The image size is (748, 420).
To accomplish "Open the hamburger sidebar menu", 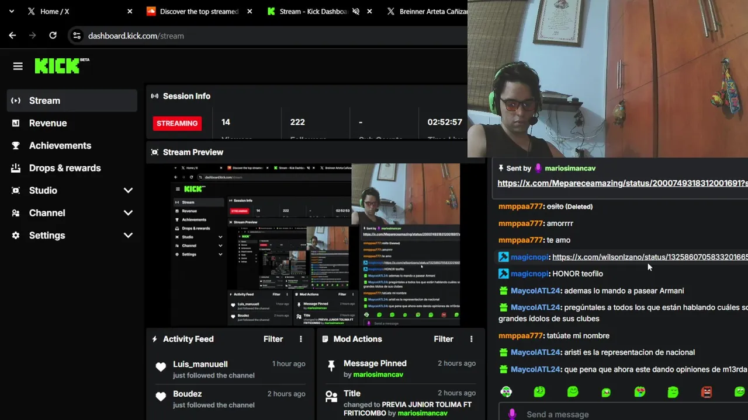I will click(18, 66).
